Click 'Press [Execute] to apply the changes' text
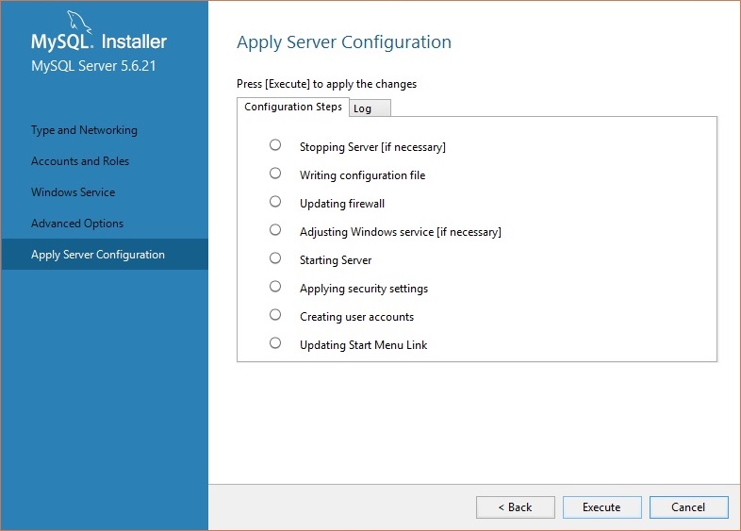 click(326, 84)
